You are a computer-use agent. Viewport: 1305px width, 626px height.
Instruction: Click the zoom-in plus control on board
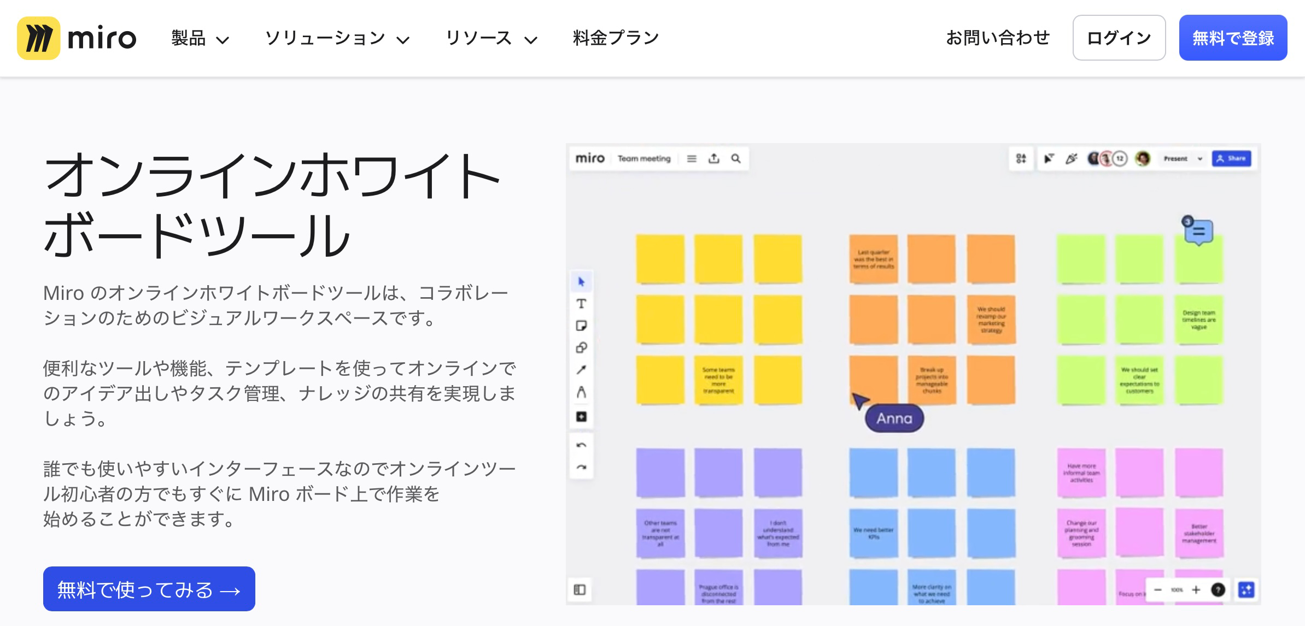coord(1196,590)
